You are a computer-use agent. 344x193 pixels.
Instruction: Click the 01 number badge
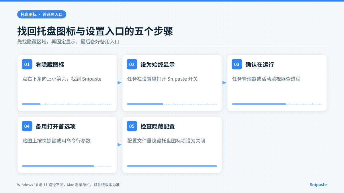pyautogui.click(x=27, y=64)
